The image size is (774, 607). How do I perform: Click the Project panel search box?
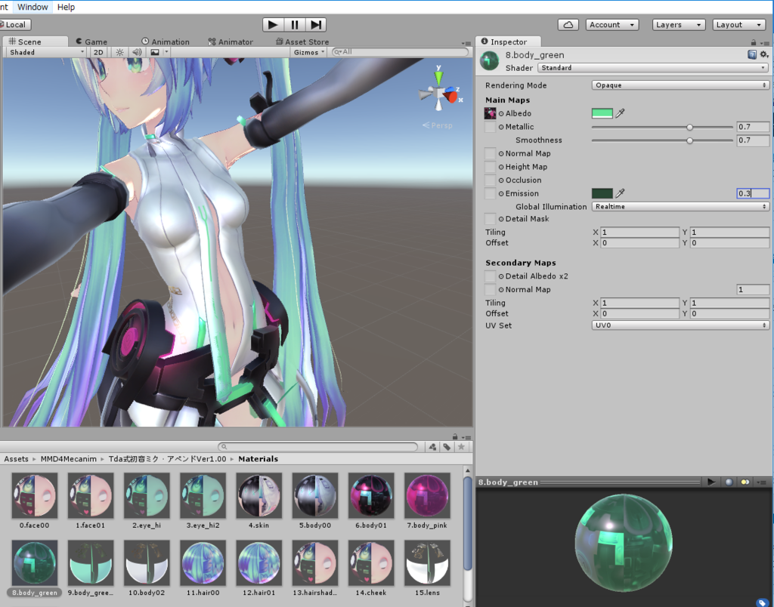point(318,447)
